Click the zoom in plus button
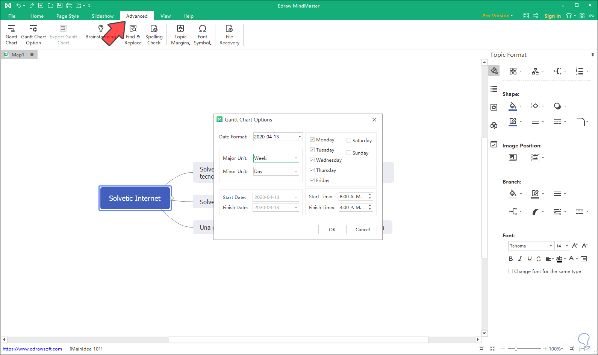Screen dimensions: 598x355 pos(545,349)
